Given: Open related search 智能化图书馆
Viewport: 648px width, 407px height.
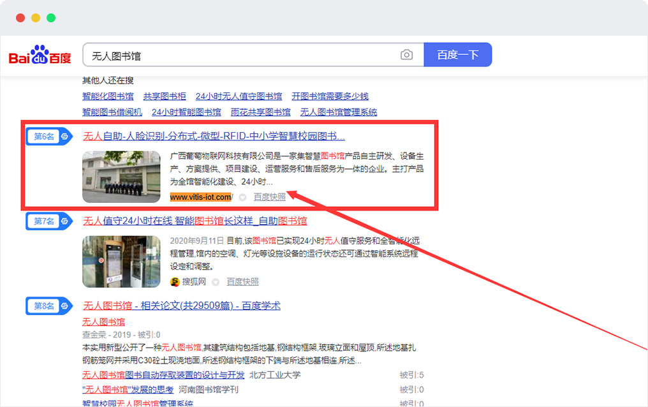Looking at the screenshot, I should pyautogui.click(x=108, y=96).
